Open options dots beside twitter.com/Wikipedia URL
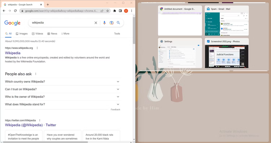Screen dimensions: 271x143 coord(40,120)
